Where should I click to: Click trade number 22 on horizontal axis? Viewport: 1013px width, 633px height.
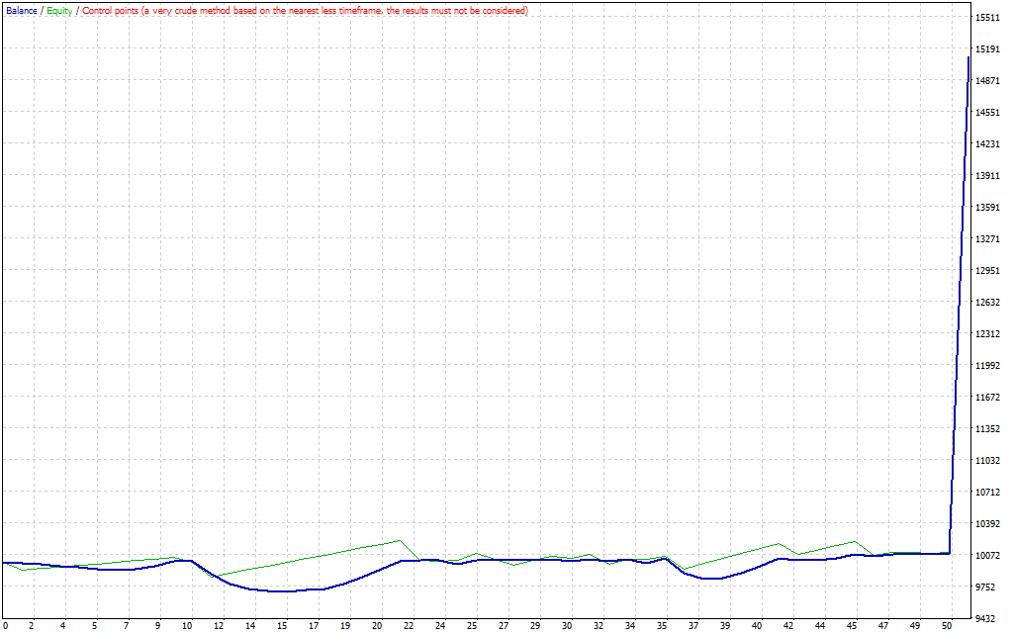click(409, 626)
